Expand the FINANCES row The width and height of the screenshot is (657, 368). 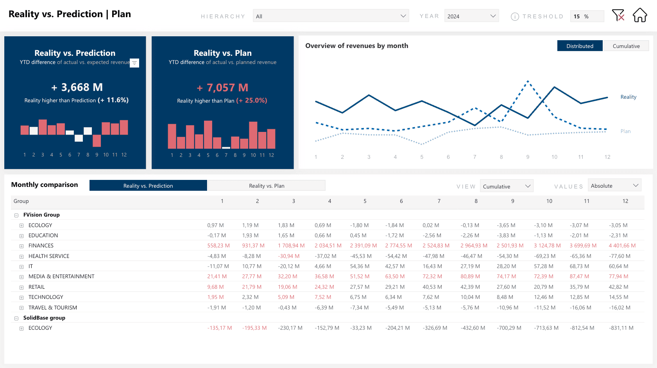(21, 246)
